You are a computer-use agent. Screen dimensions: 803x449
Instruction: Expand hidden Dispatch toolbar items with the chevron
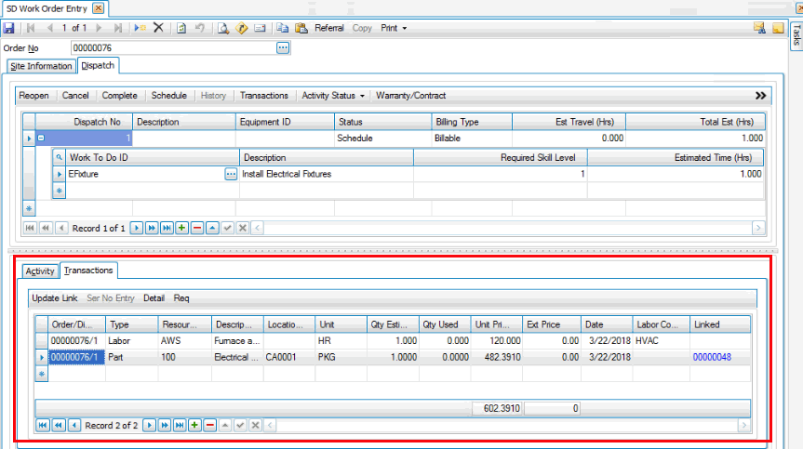coord(760,96)
